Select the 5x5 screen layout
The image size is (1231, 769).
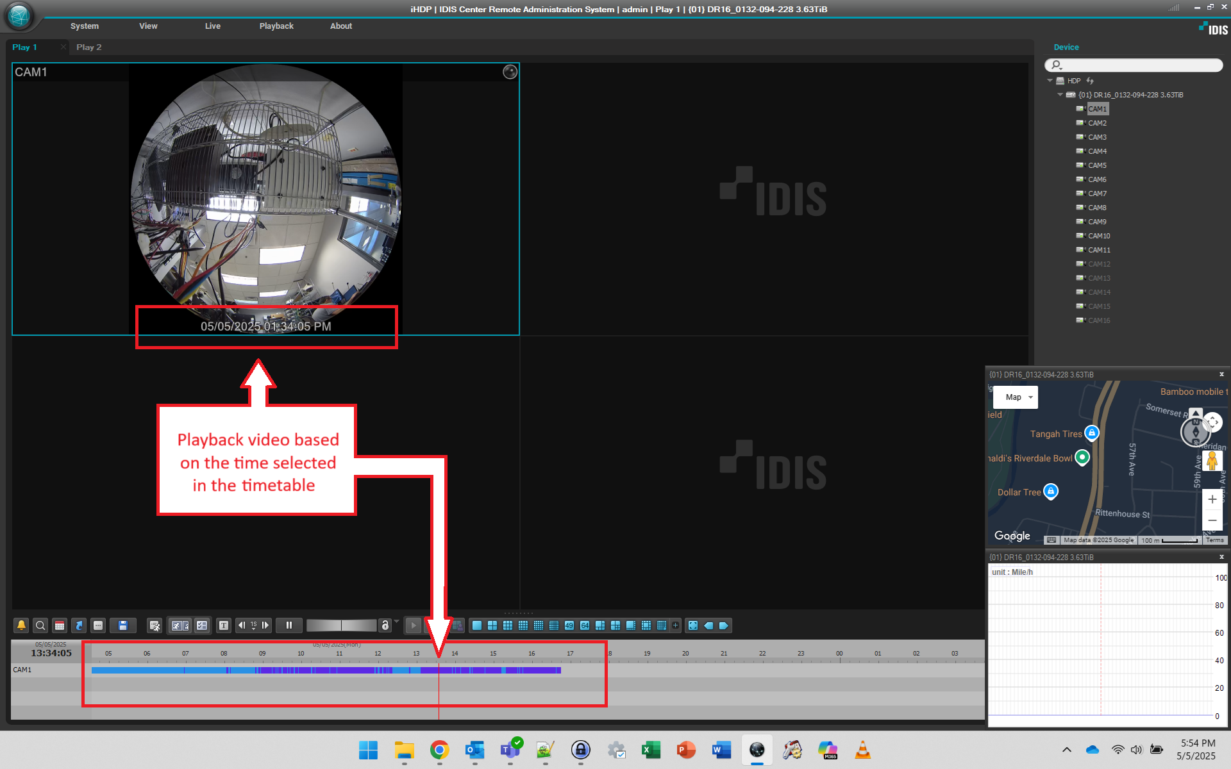coord(539,625)
